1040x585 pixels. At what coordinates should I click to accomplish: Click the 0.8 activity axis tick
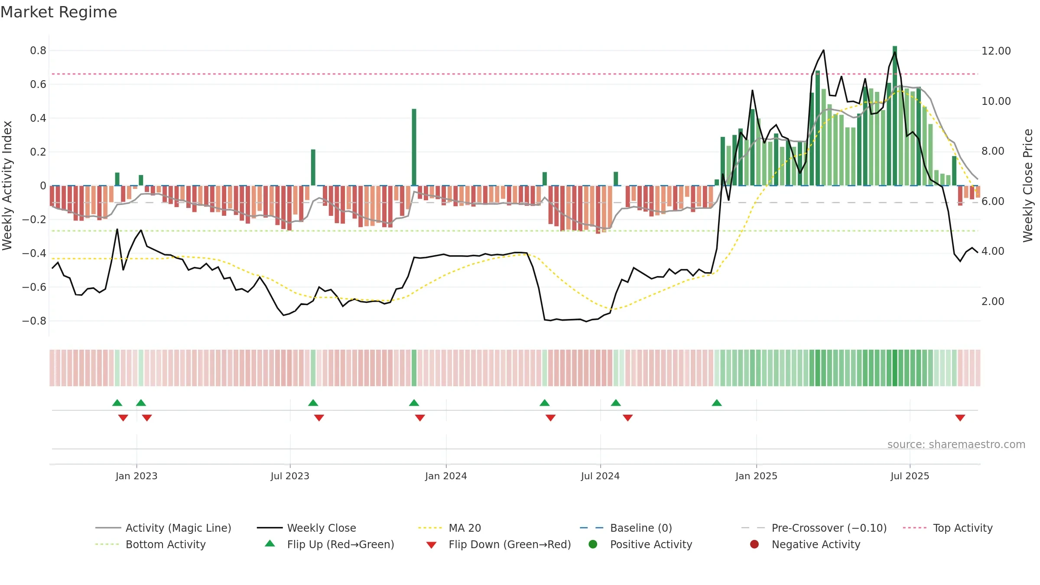(x=38, y=51)
